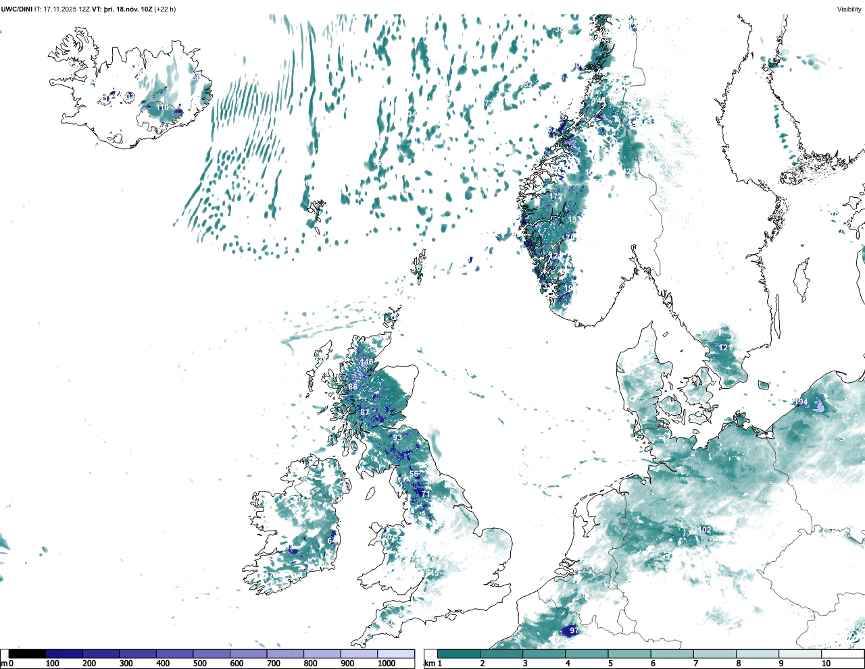Click the 93 value in southern Scotland
The height and width of the screenshot is (669, 865).
coord(397,437)
